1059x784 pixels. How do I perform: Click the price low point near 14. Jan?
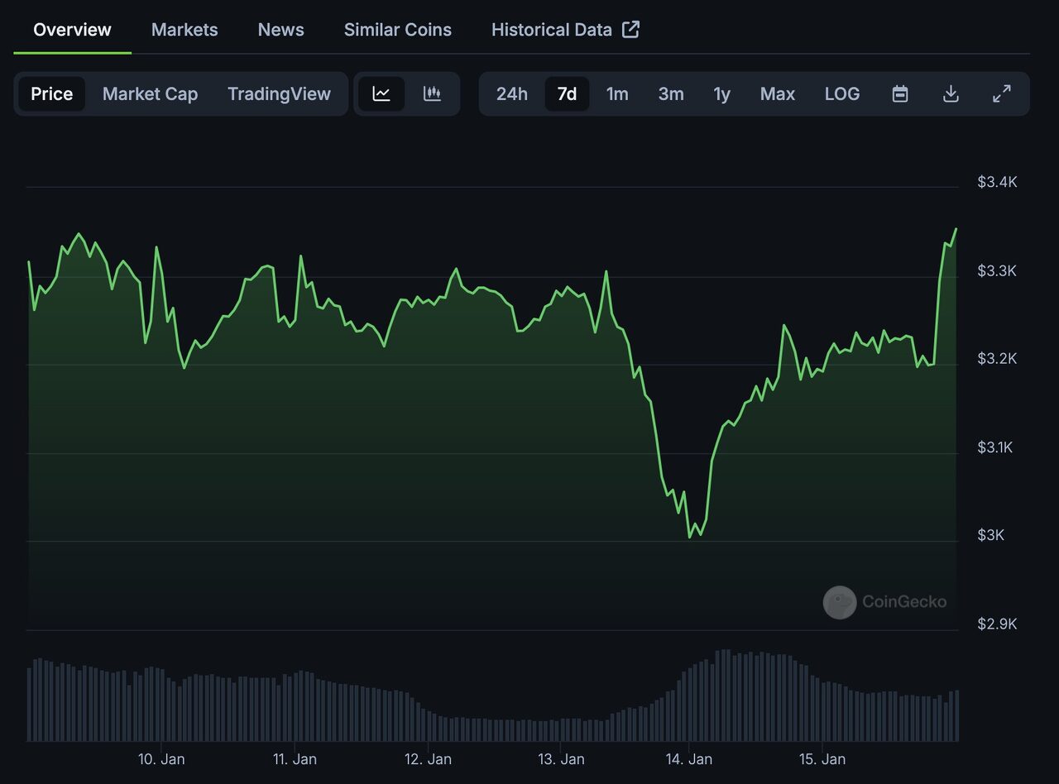[690, 538]
